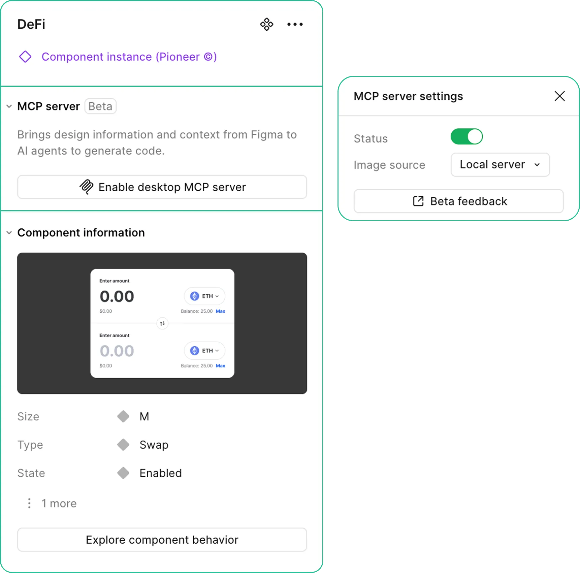Screen dimensions: 580x574
Task: Close the MCP server settings dialog
Action: tap(559, 96)
